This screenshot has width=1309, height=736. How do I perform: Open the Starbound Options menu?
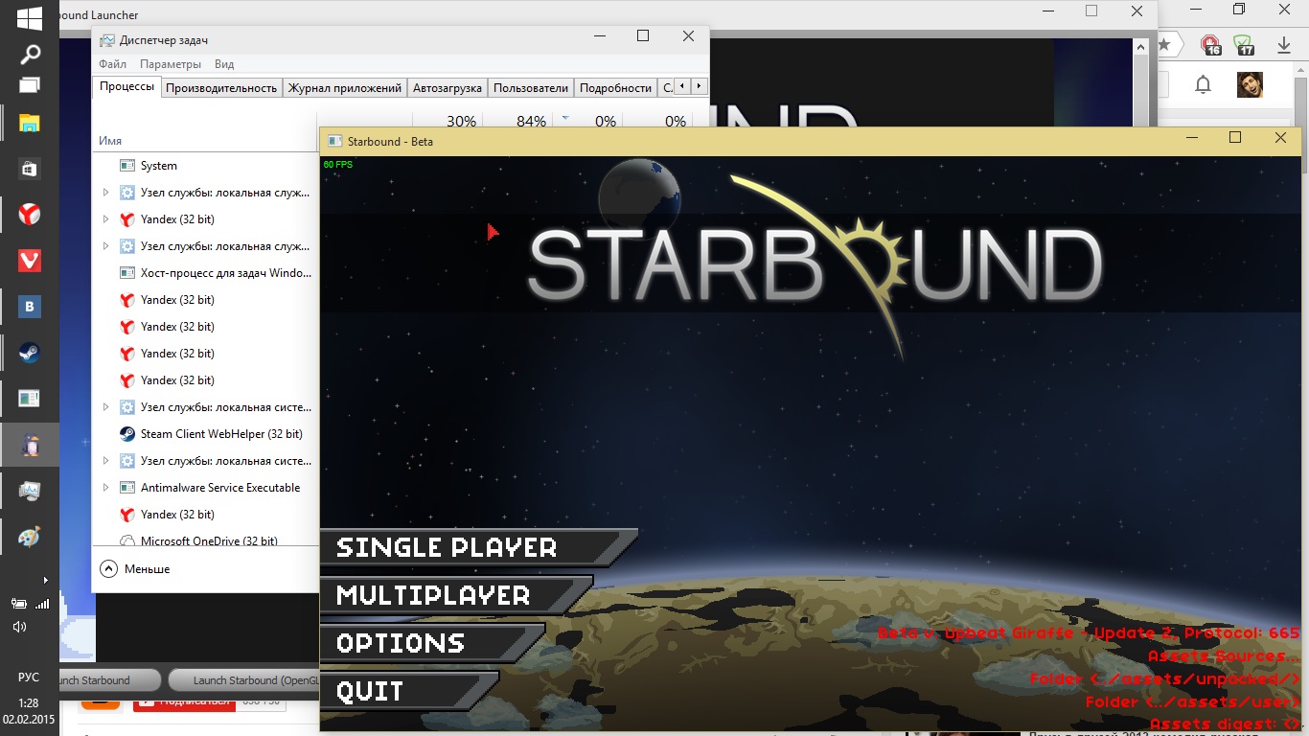coord(401,644)
